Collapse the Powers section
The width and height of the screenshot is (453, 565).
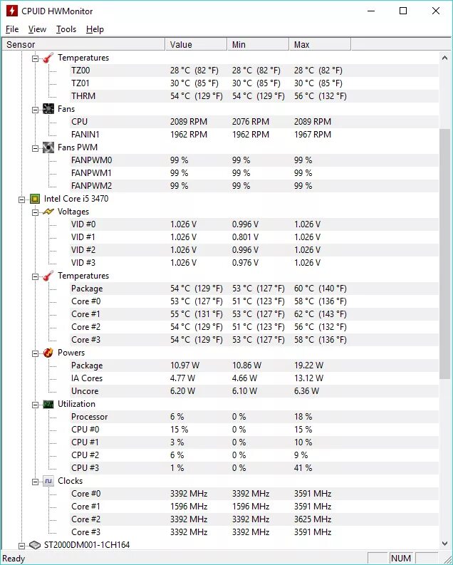pos(36,353)
